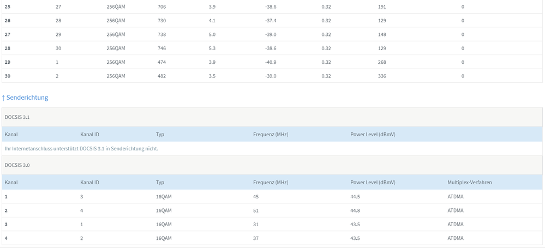Click ATDMA in upstream channel 4 row
The image size is (545, 248).
pyautogui.click(x=456, y=238)
